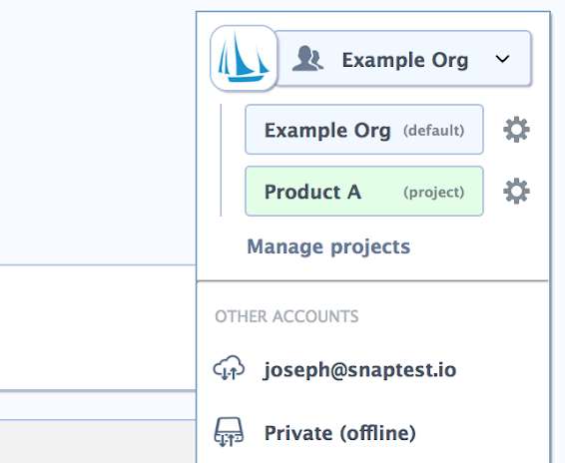565x463 pixels.
Task: Click the Example Org title text in header
Action: tap(405, 60)
